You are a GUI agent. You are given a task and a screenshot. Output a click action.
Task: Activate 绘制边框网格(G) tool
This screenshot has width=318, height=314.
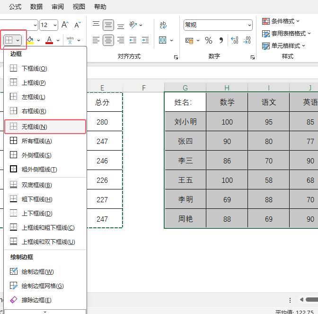(45, 286)
